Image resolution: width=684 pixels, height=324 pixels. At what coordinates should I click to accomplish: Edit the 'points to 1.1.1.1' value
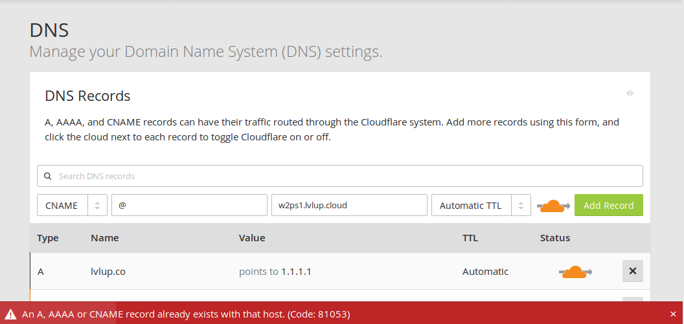coord(275,272)
